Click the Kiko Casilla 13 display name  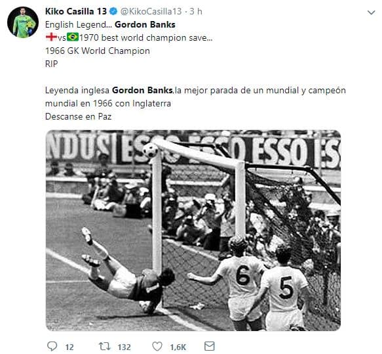[76, 11]
